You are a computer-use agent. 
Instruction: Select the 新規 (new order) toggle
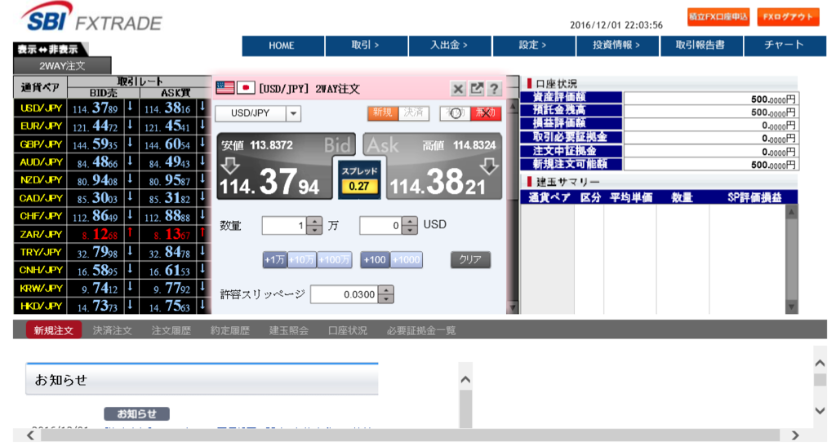[x=382, y=113]
